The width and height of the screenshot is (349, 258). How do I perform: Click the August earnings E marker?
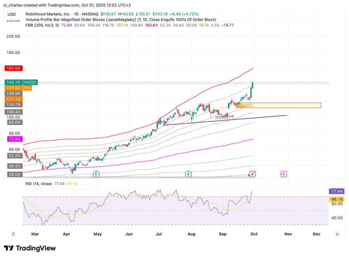[188, 174]
